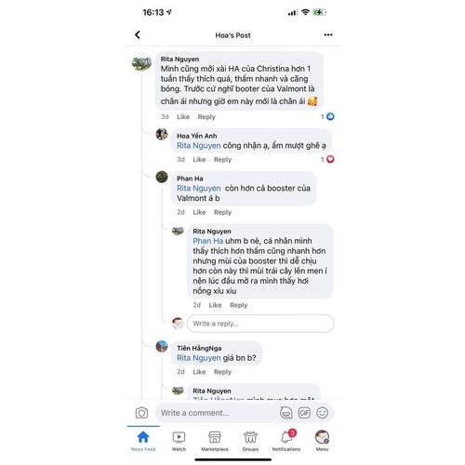Open the three-dot options menu

pos(328,34)
